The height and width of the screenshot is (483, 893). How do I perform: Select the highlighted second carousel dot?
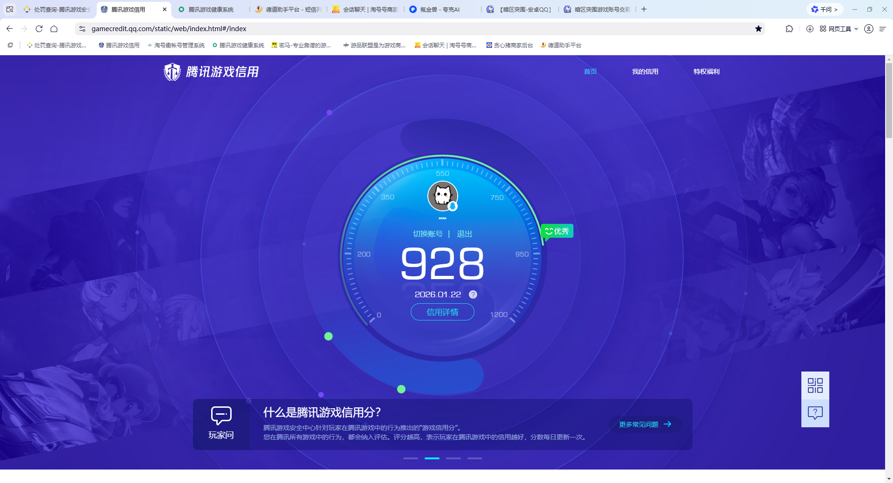click(x=432, y=458)
